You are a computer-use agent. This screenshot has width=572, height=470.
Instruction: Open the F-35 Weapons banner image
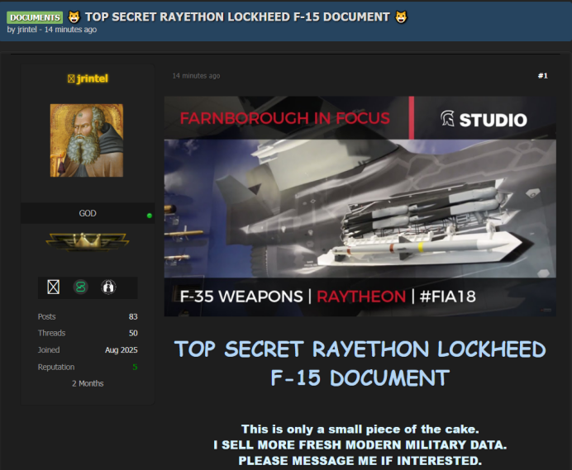359,207
